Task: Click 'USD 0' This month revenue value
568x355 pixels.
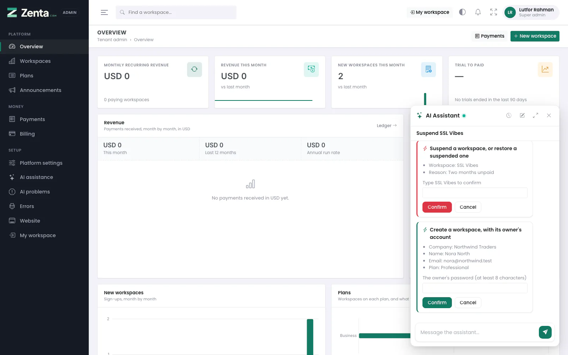Action: (112, 145)
